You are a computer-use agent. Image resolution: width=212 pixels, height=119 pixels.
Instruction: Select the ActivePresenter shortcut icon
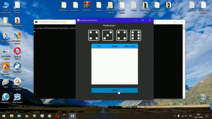pos(17,84)
